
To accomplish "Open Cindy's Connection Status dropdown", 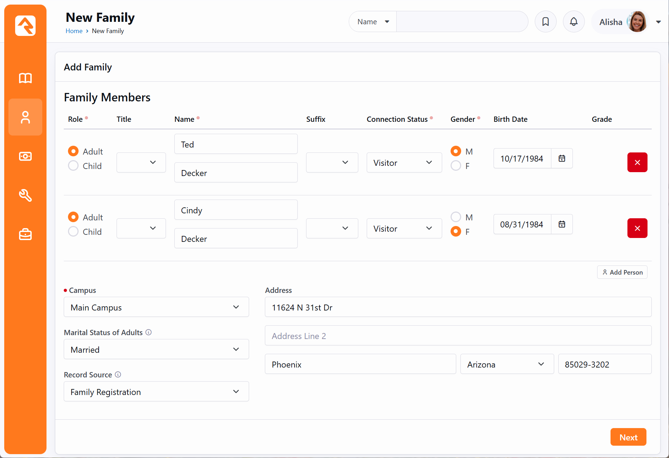I will pyautogui.click(x=404, y=228).
